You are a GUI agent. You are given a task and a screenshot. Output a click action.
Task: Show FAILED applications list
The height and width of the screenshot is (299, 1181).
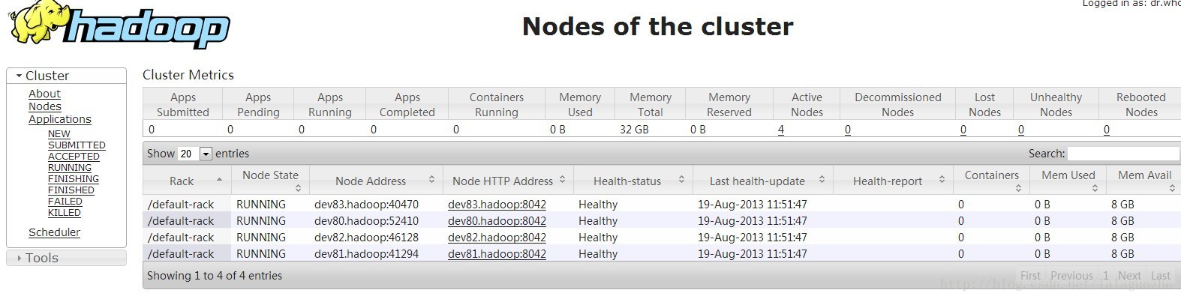(65, 202)
